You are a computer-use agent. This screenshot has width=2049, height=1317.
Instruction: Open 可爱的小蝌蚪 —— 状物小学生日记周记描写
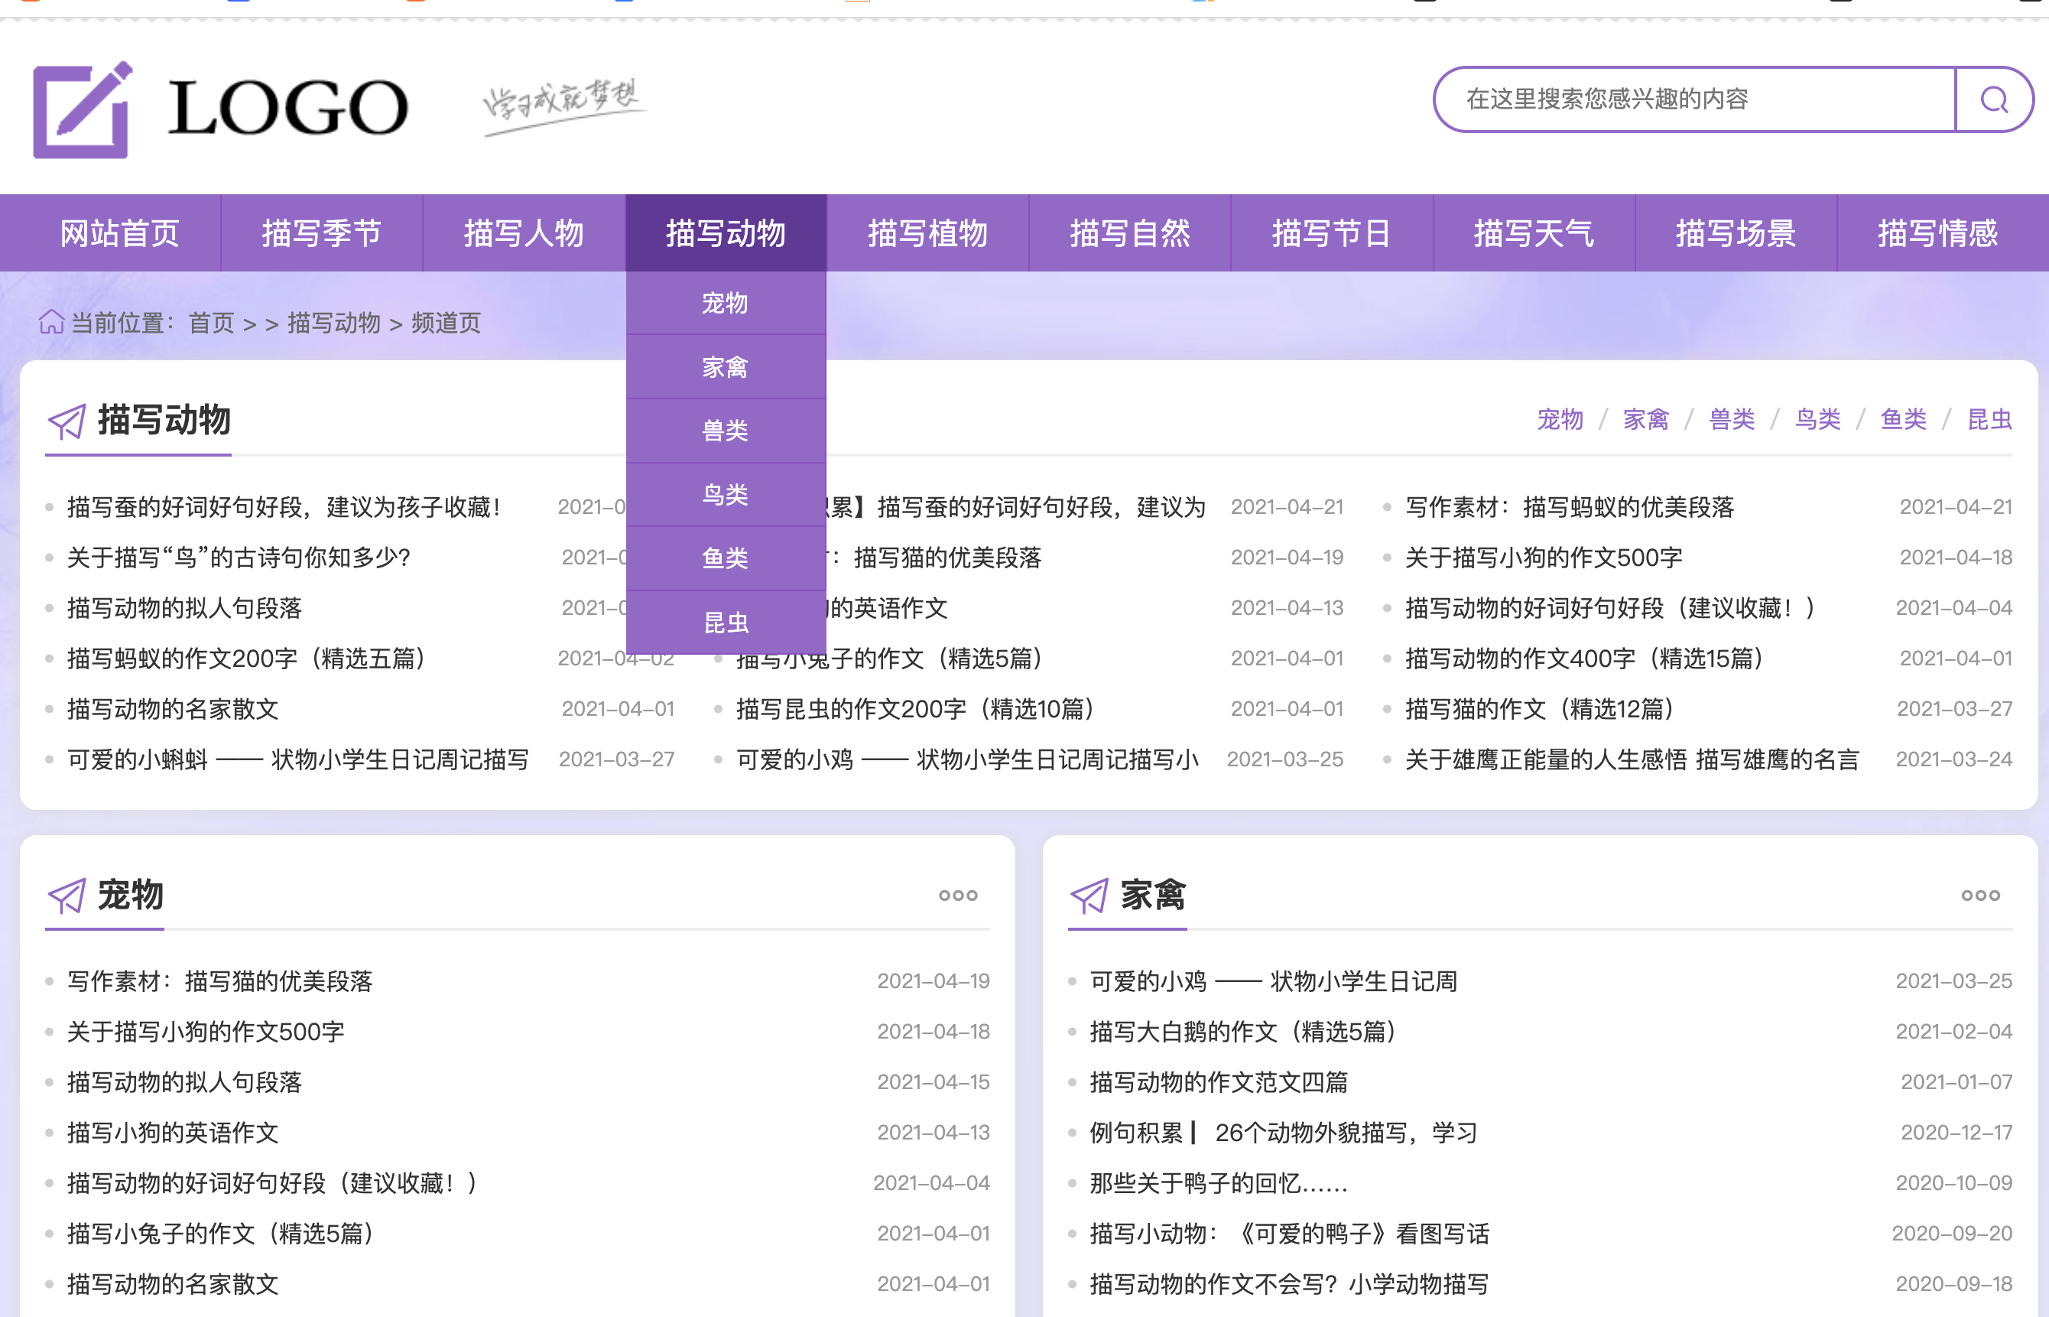(298, 759)
